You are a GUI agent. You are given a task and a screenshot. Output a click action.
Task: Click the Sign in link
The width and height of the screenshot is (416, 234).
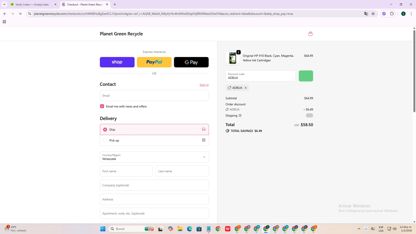coord(204,85)
